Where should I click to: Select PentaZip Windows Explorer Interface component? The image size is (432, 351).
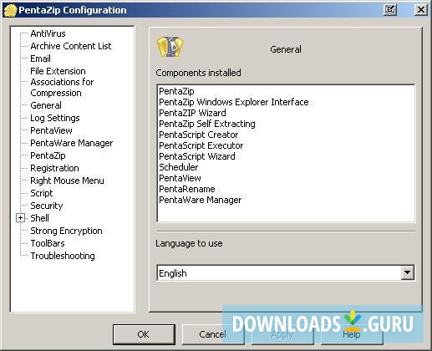tap(234, 102)
